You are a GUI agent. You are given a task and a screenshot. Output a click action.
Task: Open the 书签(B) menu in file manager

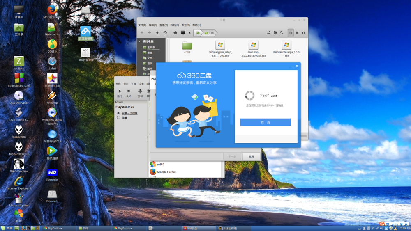pyautogui.click(x=186, y=25)
